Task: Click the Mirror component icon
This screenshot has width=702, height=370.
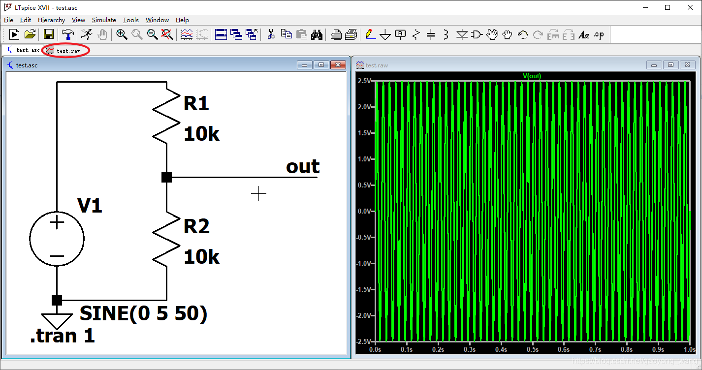Action: [x=569, y=34]
